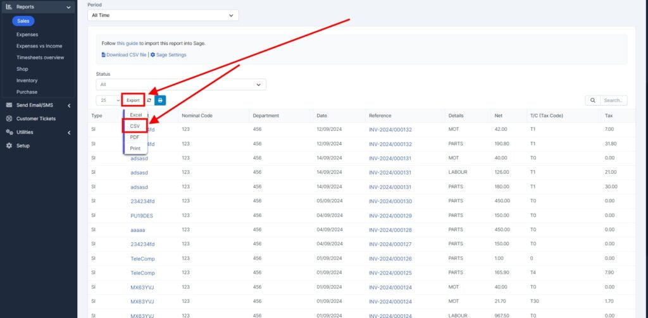Image resolution: width=648 pixels, height=318 pixels.
Task: Click the Tax value 31.80
Action: [x=611, y=144]
